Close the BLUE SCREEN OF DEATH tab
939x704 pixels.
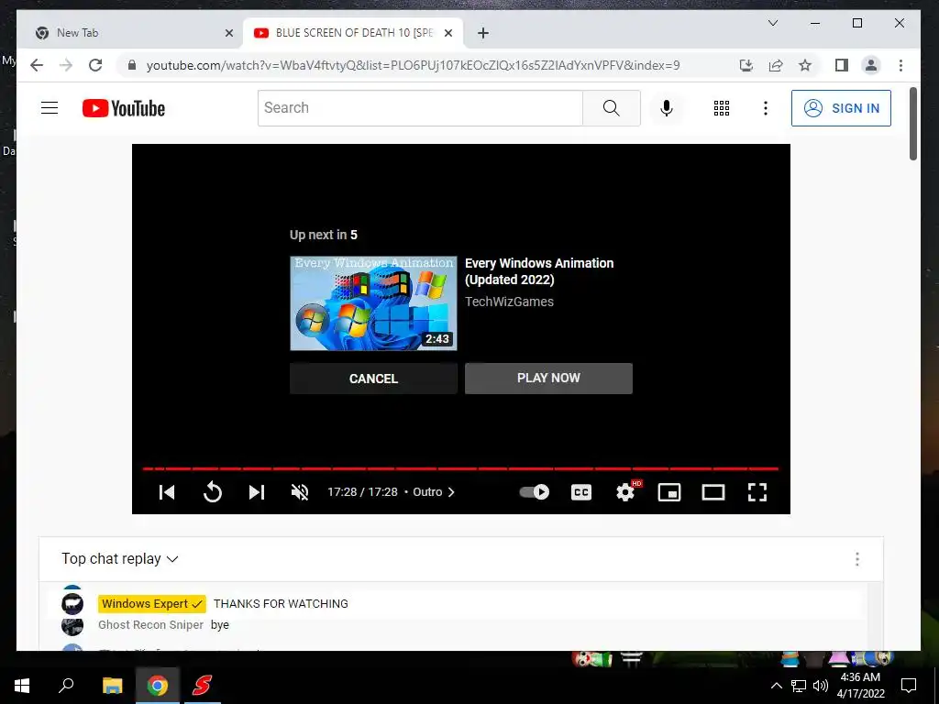(447, 33)
